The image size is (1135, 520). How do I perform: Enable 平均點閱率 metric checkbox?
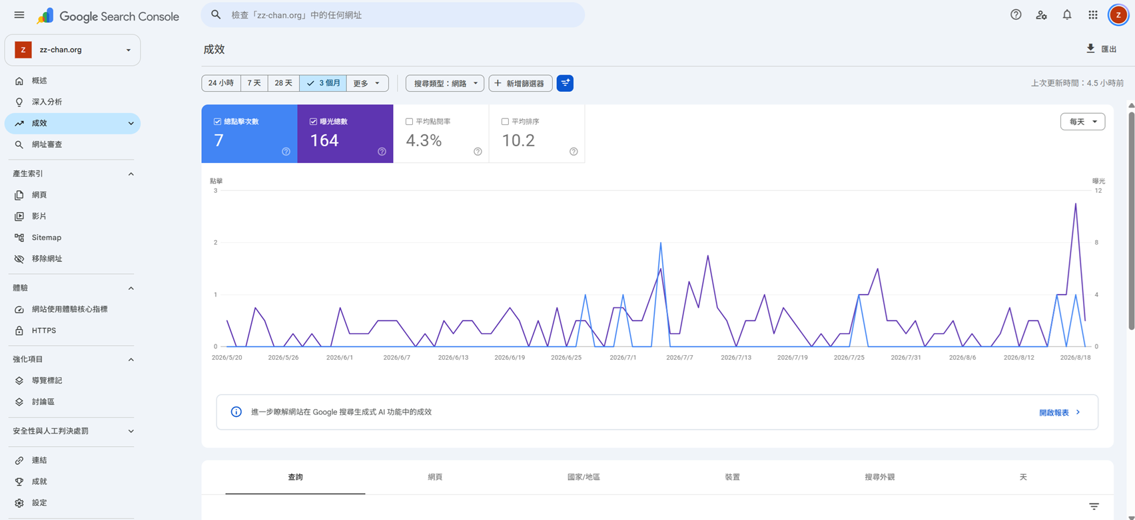(x=409, y=122)
